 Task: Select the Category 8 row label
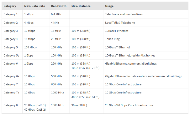pyautogui.click(x=11, y=105)
